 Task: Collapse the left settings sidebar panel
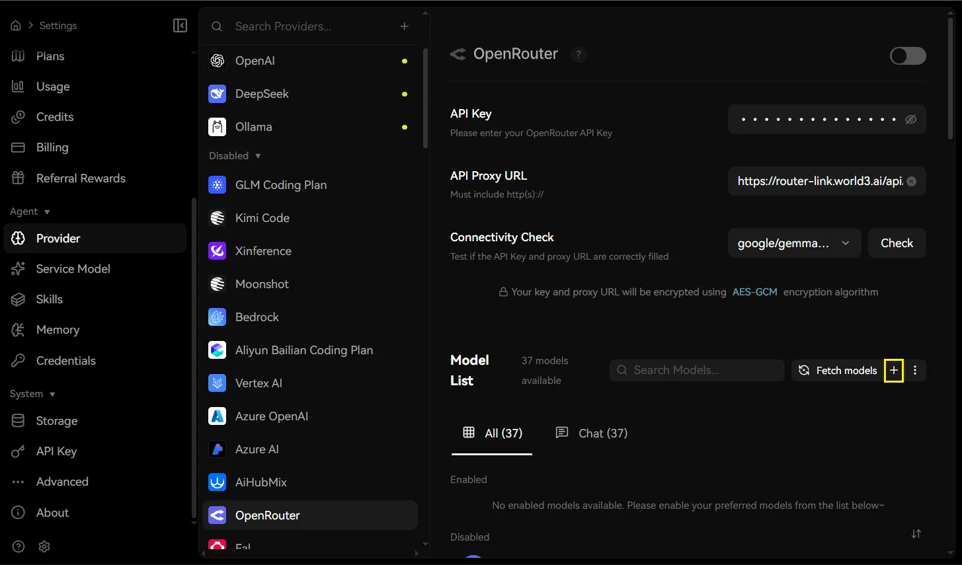180,26
